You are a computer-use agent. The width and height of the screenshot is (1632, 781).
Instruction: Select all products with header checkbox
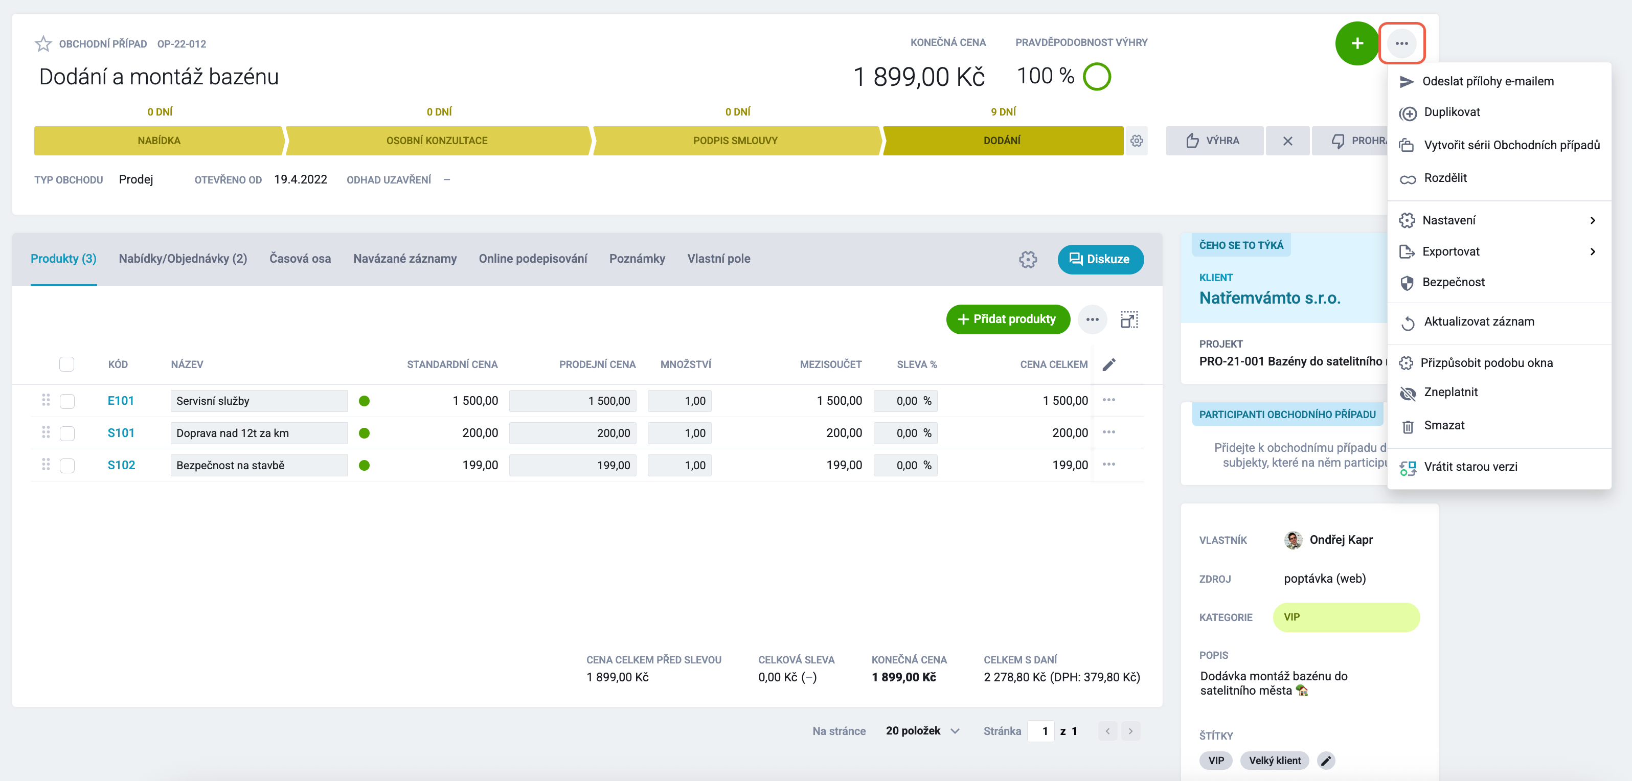click(x=66, y=364)
